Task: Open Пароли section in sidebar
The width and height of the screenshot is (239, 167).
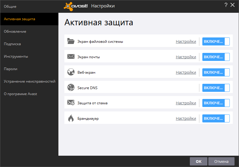Action: [29, 69]
